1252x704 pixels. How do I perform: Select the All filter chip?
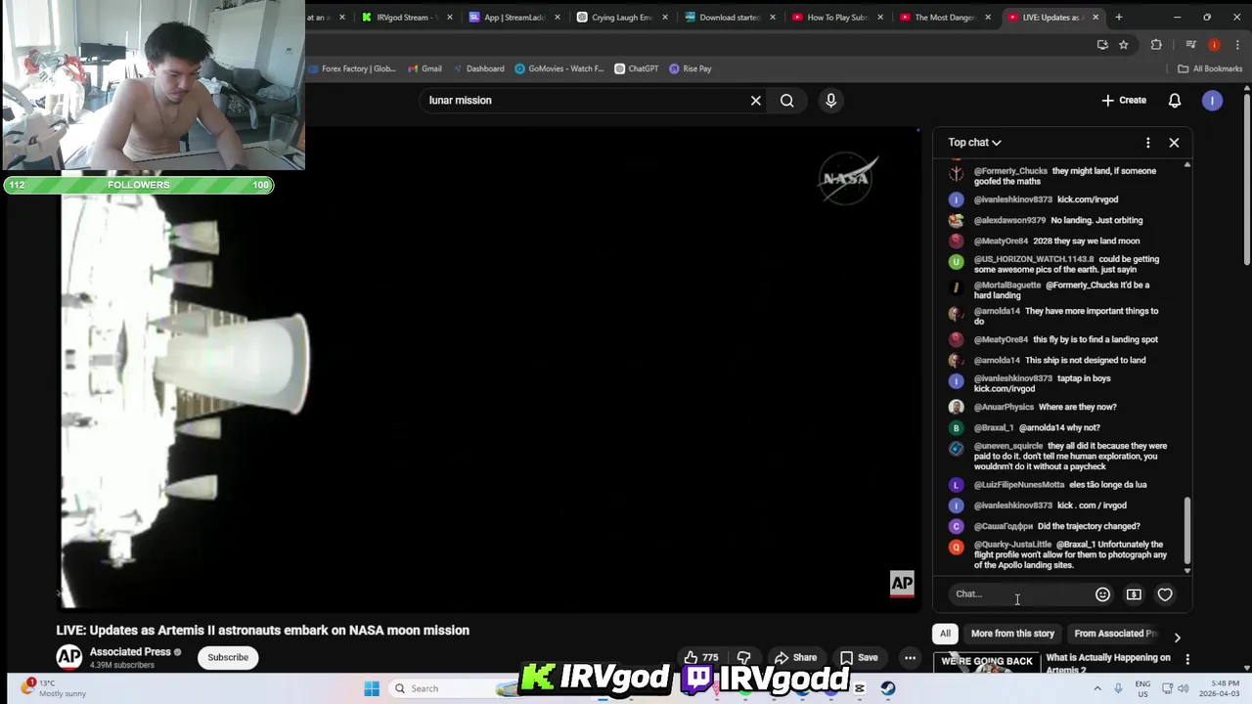pos(945,634)
